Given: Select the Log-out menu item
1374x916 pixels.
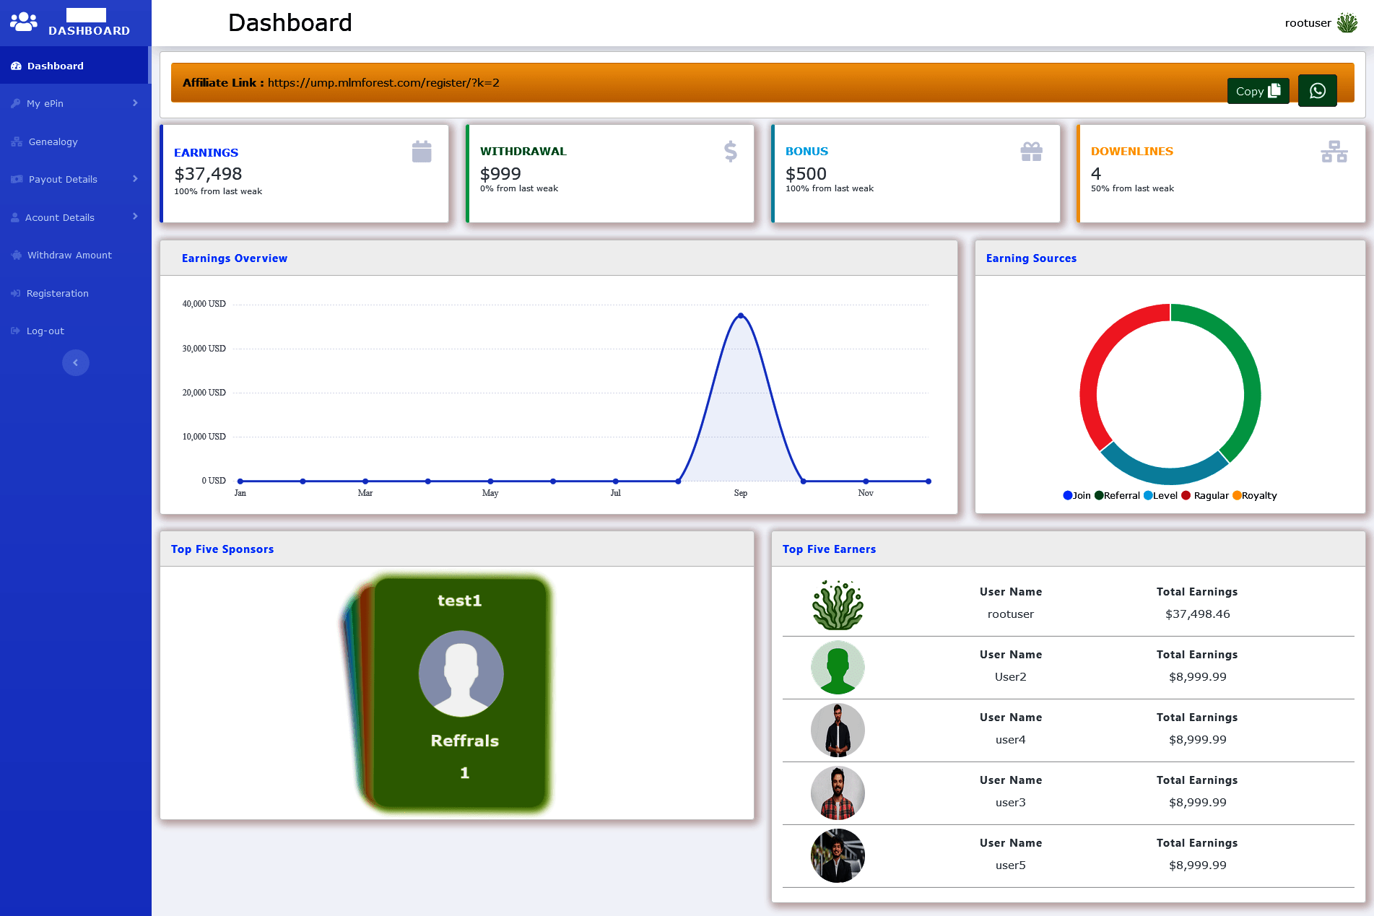Looking at the screenshot, I should pos(74,331).
